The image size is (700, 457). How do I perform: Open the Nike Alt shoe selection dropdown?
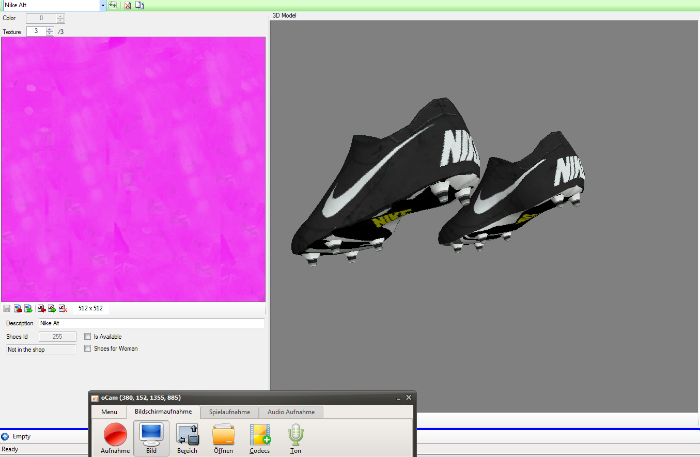[103, 5]
